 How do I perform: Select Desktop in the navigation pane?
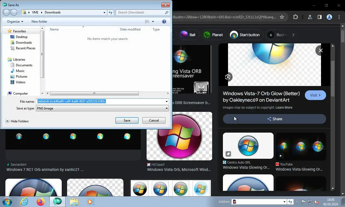coord(22,37)
